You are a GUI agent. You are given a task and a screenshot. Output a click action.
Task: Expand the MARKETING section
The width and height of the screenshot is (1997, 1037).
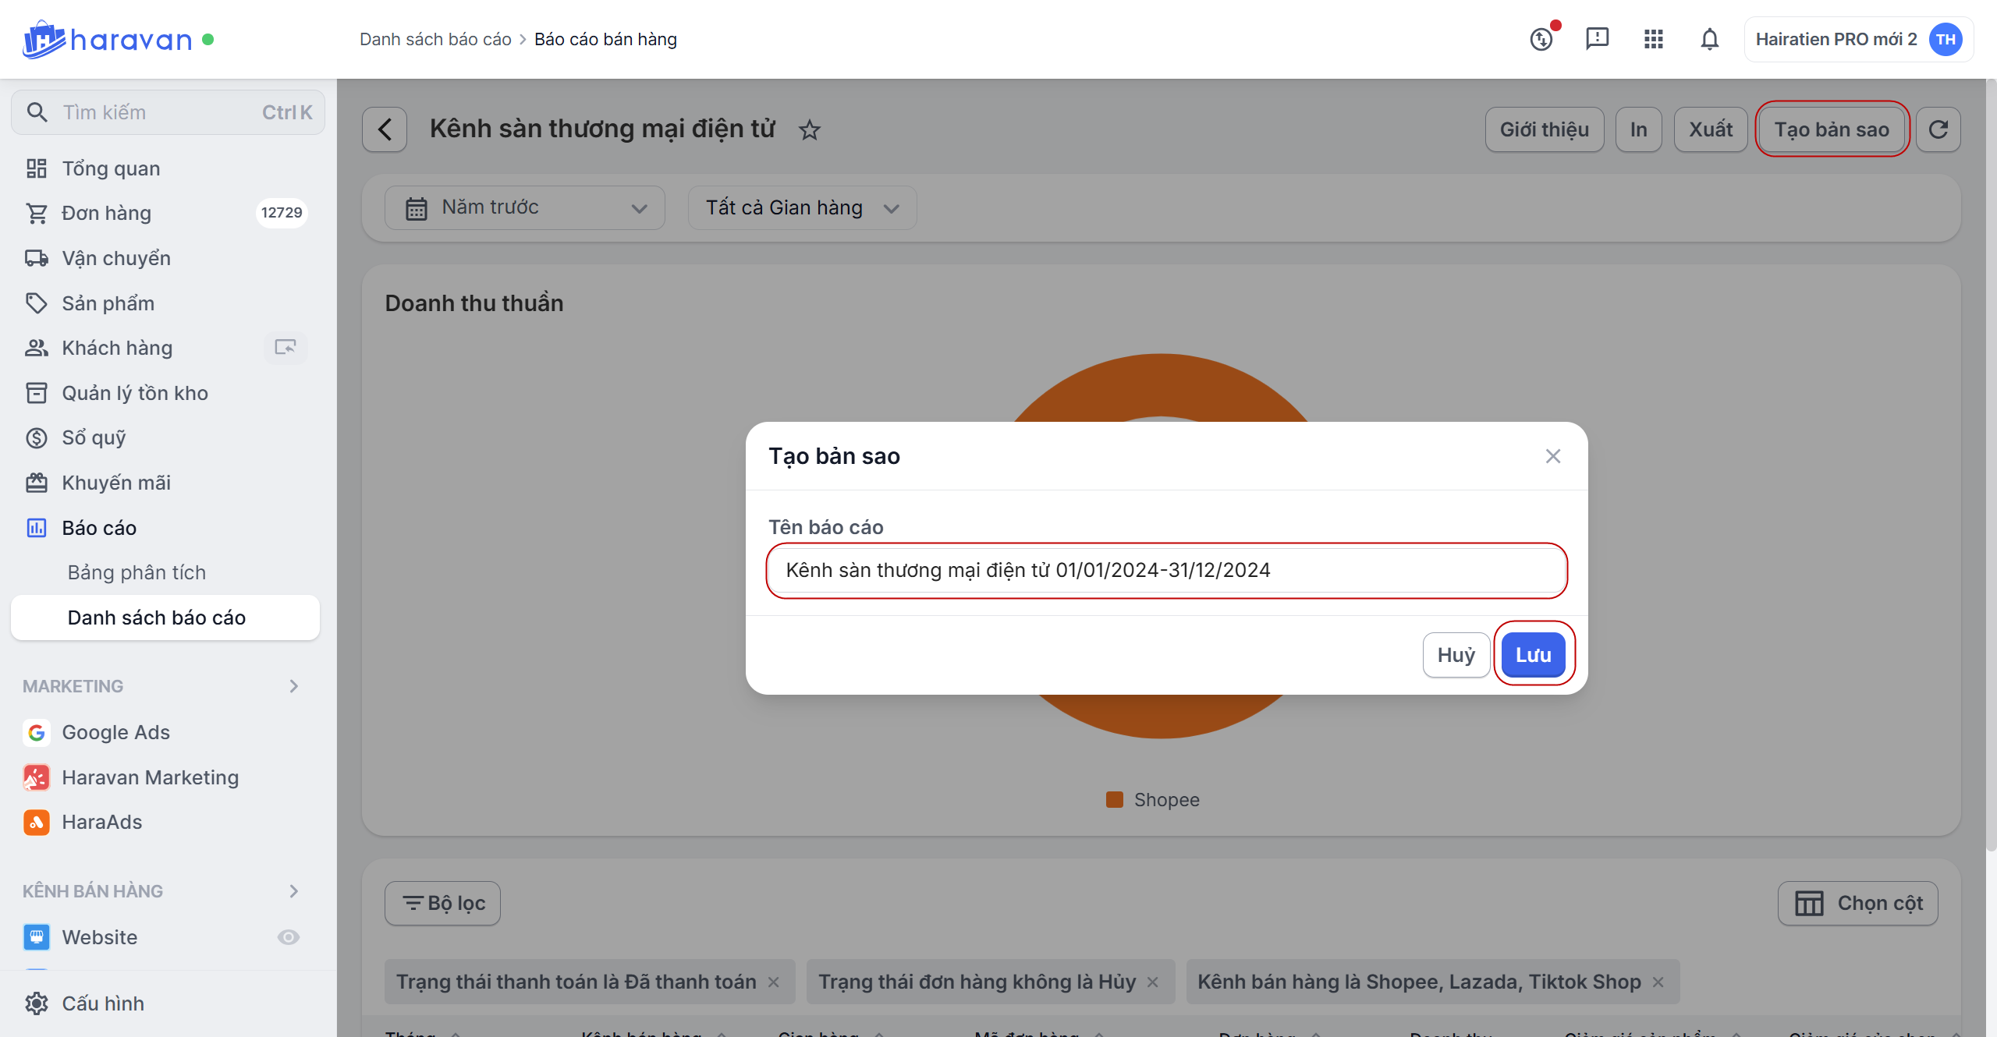[x=293, y=686]
